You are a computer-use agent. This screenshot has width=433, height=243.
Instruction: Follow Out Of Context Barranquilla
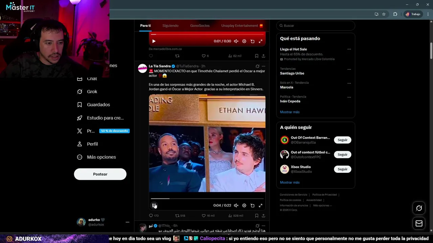pos(342,140)
